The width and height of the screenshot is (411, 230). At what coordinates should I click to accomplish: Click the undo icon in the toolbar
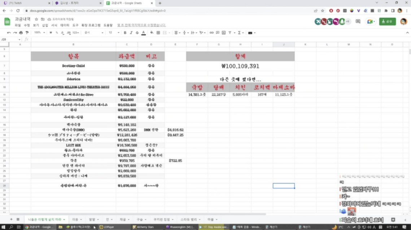coord(9,33)
